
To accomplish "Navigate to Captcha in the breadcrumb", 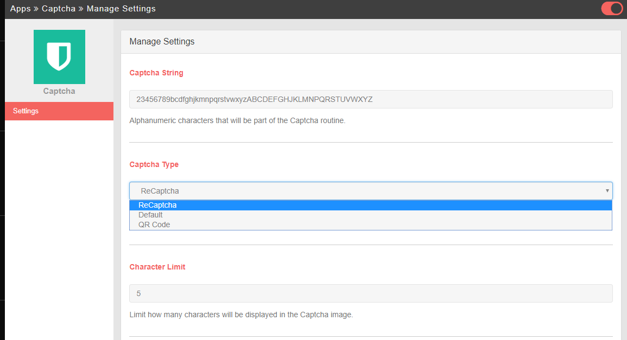I will [x=59, y=9].
